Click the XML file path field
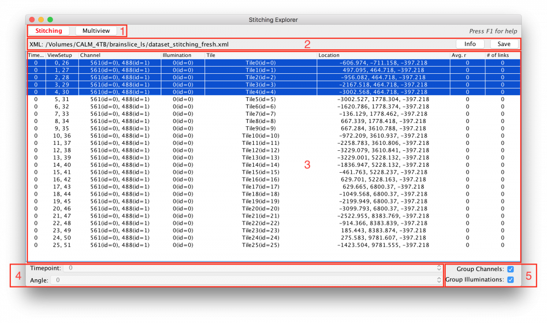Screen dimensions: 547x323 pos(219,44)
